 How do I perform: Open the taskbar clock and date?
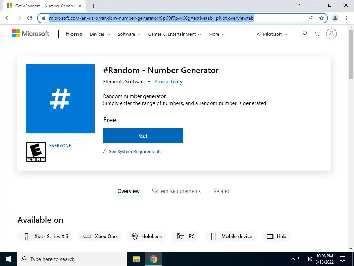point(324,259)
